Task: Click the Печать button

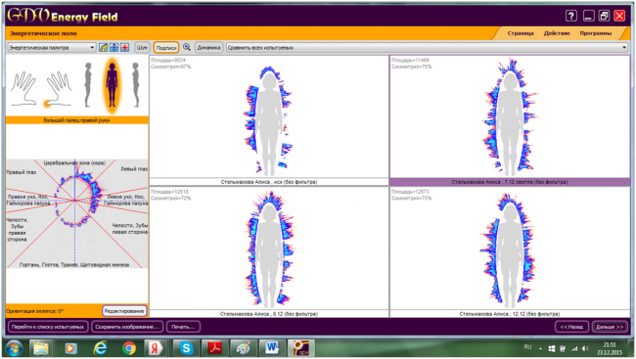Action: (183, 327)
